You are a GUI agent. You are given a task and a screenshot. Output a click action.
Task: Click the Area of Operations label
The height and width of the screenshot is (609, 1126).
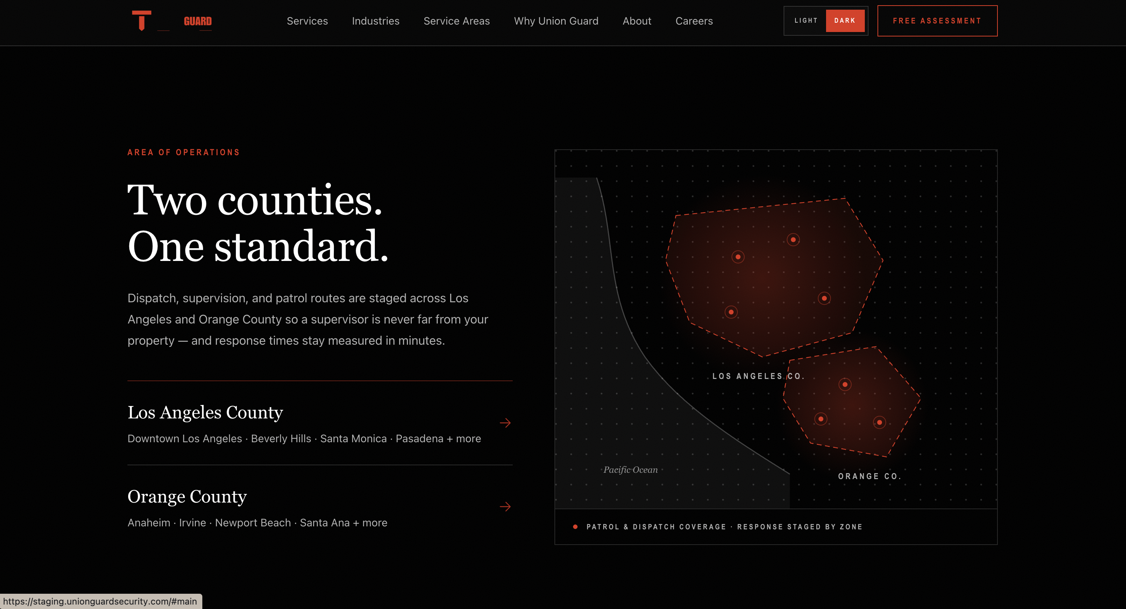tap(184, 152)
